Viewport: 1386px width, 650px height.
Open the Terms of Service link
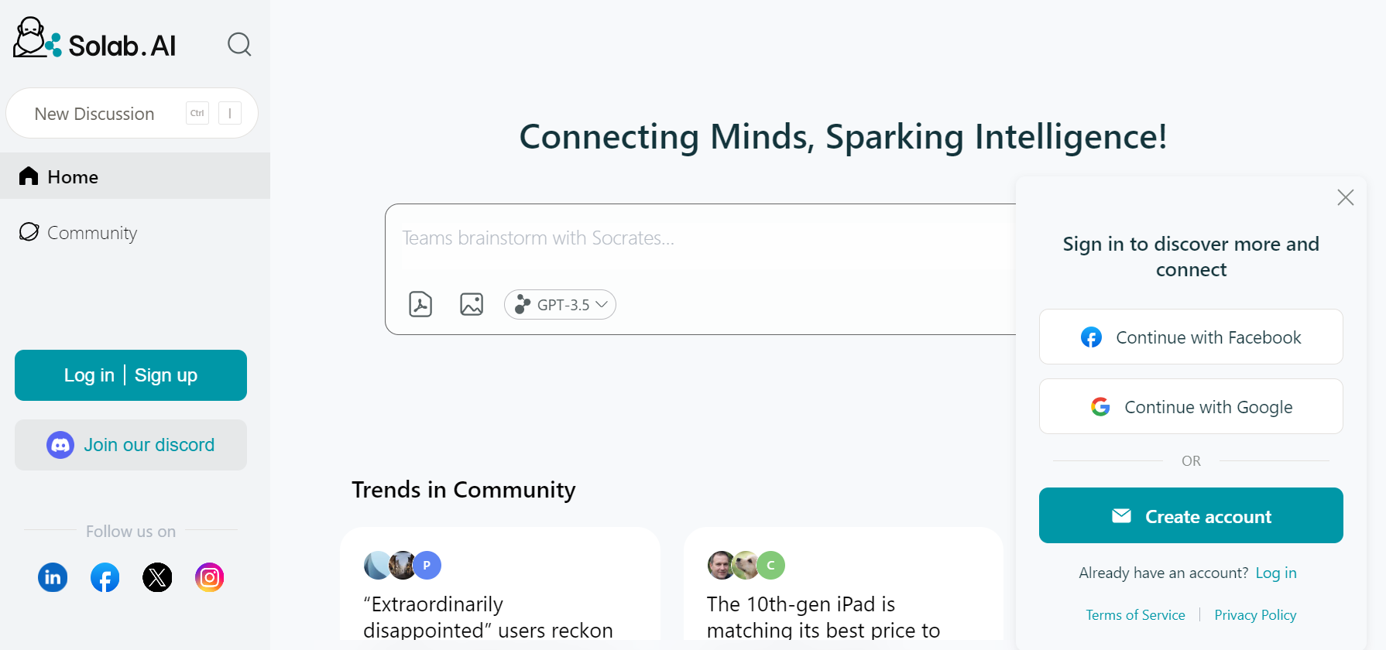pyautogui.click(x=1135, y=615)
